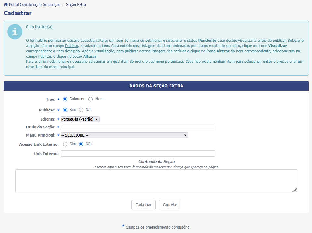Viewport: 312px width, 233px height.
Task: Click the Cancelar button
Action: [170, 205]
